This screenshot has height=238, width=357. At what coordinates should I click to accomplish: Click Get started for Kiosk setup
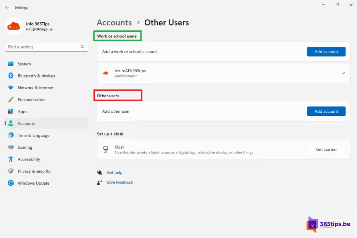326,149
